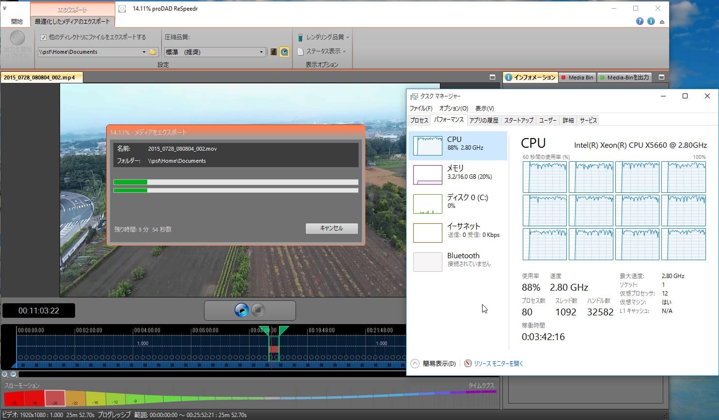Click the timeline zoom-out magnifier icon

[14, 374]
